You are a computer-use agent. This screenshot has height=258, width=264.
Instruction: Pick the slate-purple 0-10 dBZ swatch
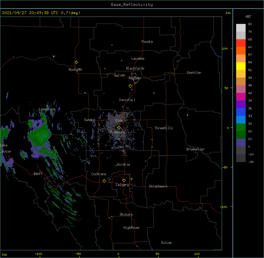[x=241, y=143]
